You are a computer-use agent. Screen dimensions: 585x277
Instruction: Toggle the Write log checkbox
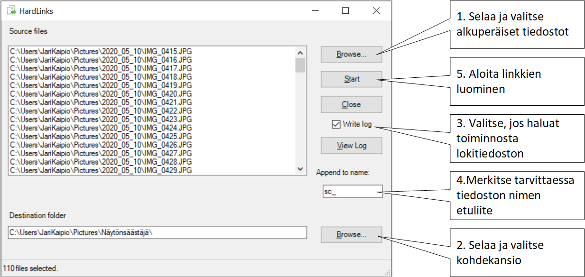336,124
